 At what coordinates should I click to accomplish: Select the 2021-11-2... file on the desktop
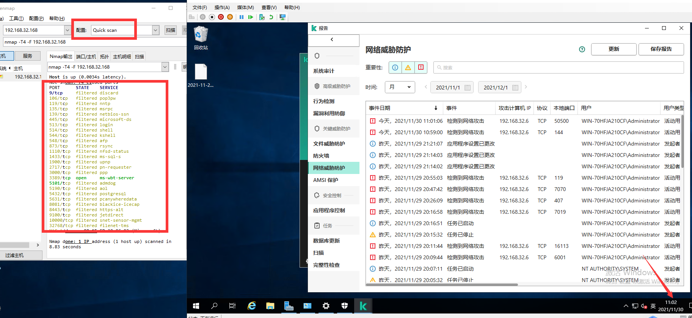coord(201,75)
